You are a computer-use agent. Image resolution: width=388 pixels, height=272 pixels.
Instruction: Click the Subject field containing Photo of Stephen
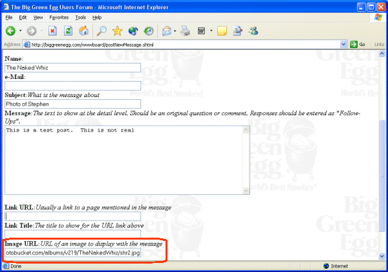(x=72, y=104)
